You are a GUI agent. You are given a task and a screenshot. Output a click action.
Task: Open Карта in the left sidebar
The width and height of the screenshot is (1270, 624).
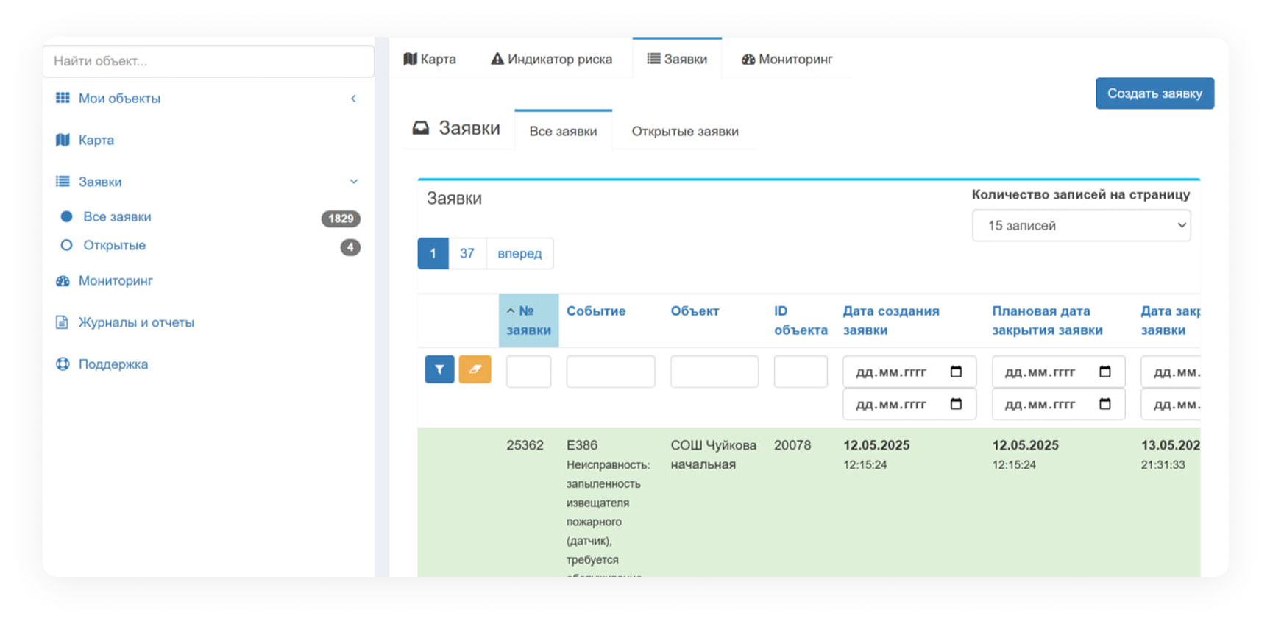(96, 140)
